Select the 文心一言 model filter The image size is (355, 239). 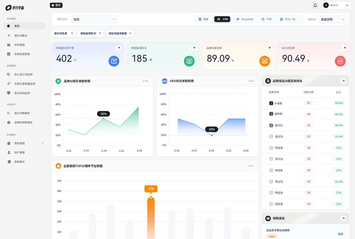[x=288, y=19]
